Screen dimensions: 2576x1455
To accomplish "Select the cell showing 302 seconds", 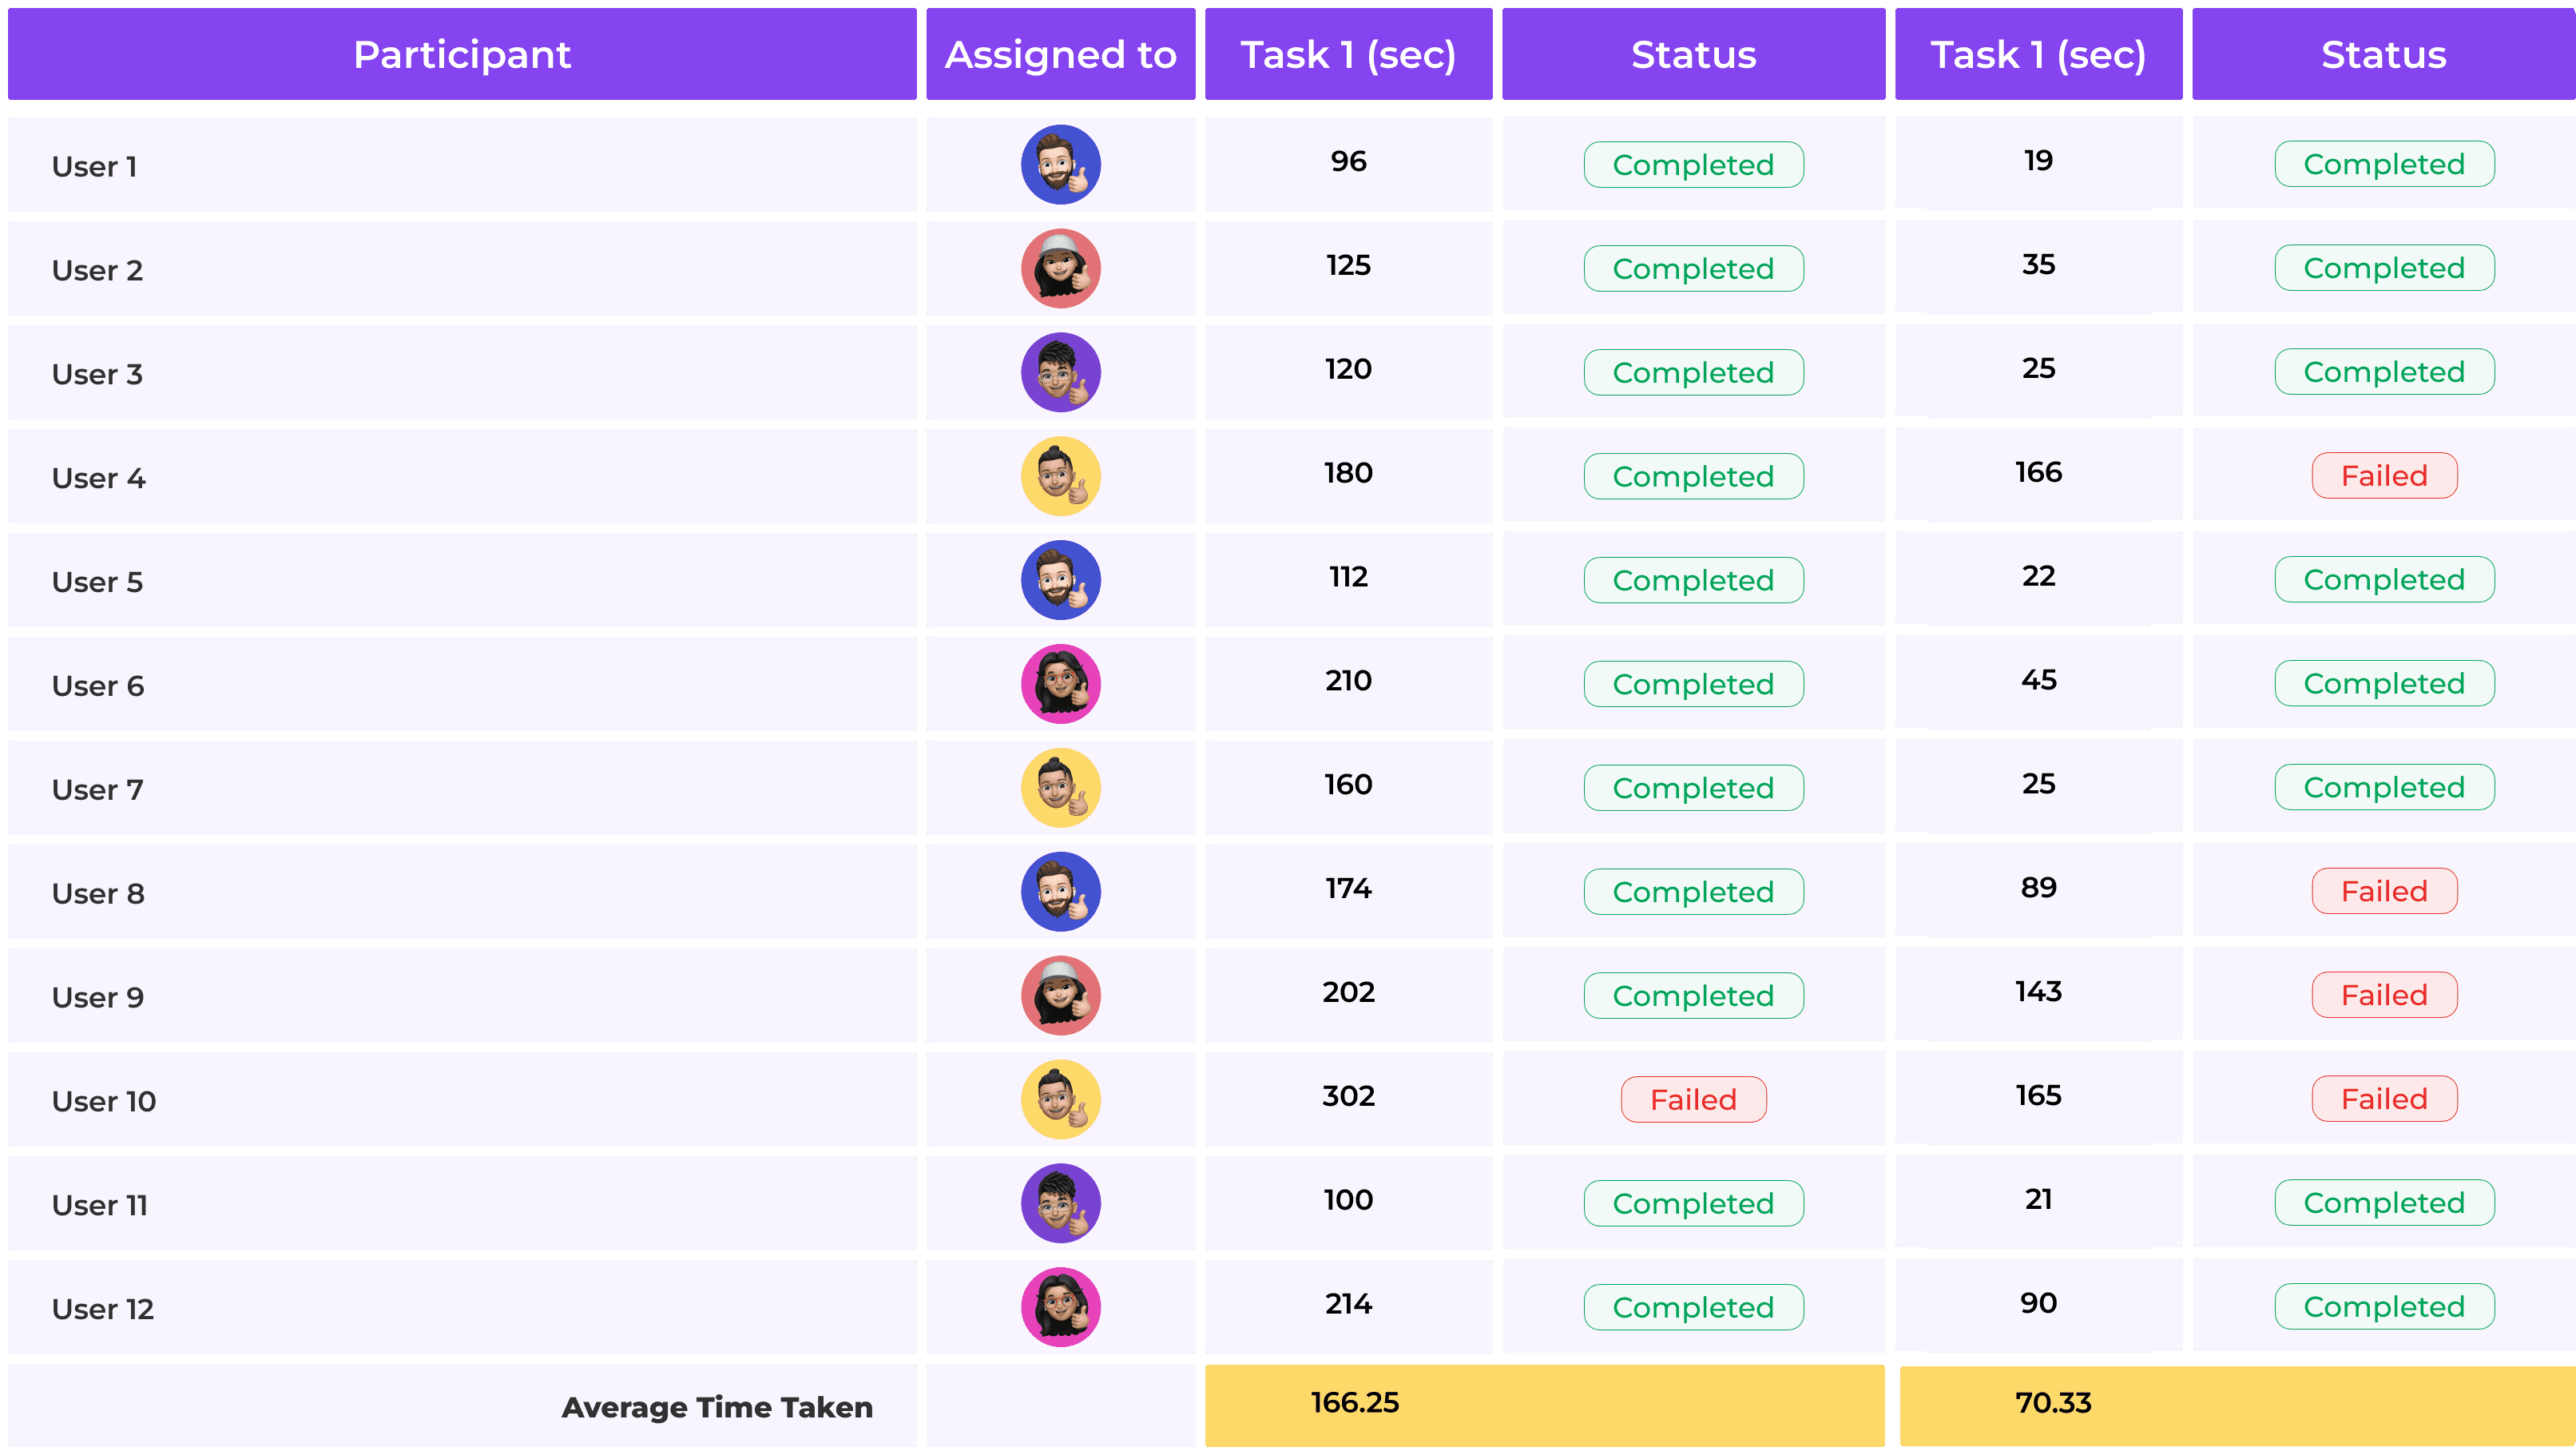I will (x=1348, y=1097).
